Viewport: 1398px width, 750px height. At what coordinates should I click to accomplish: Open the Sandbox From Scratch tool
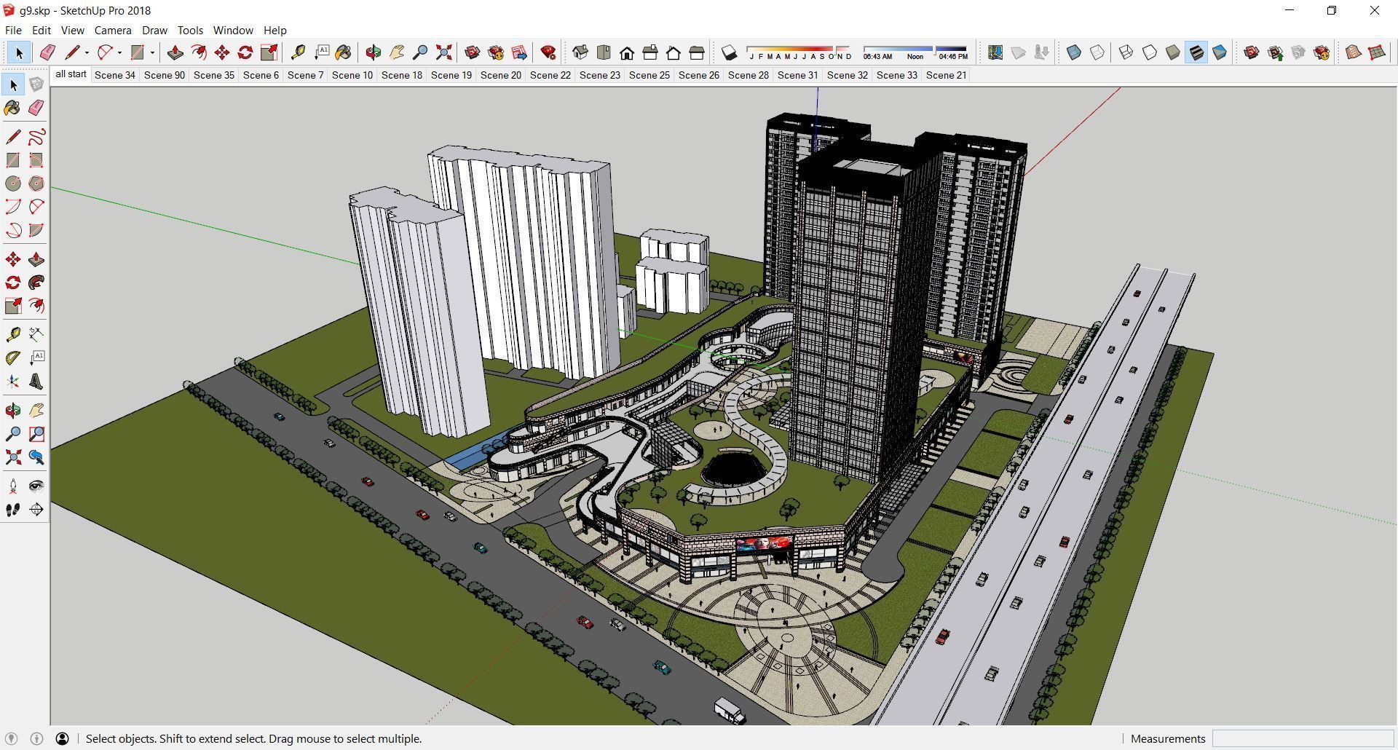1377,52
